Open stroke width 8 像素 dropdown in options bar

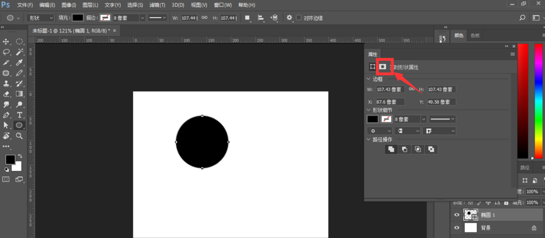click(x=142, y=18)
